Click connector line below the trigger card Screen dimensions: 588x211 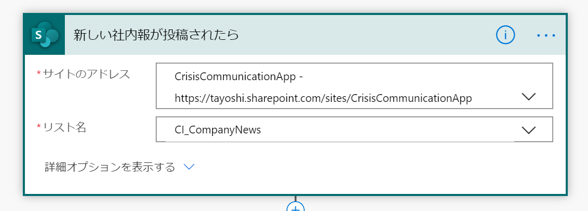(x=295, y=198)
